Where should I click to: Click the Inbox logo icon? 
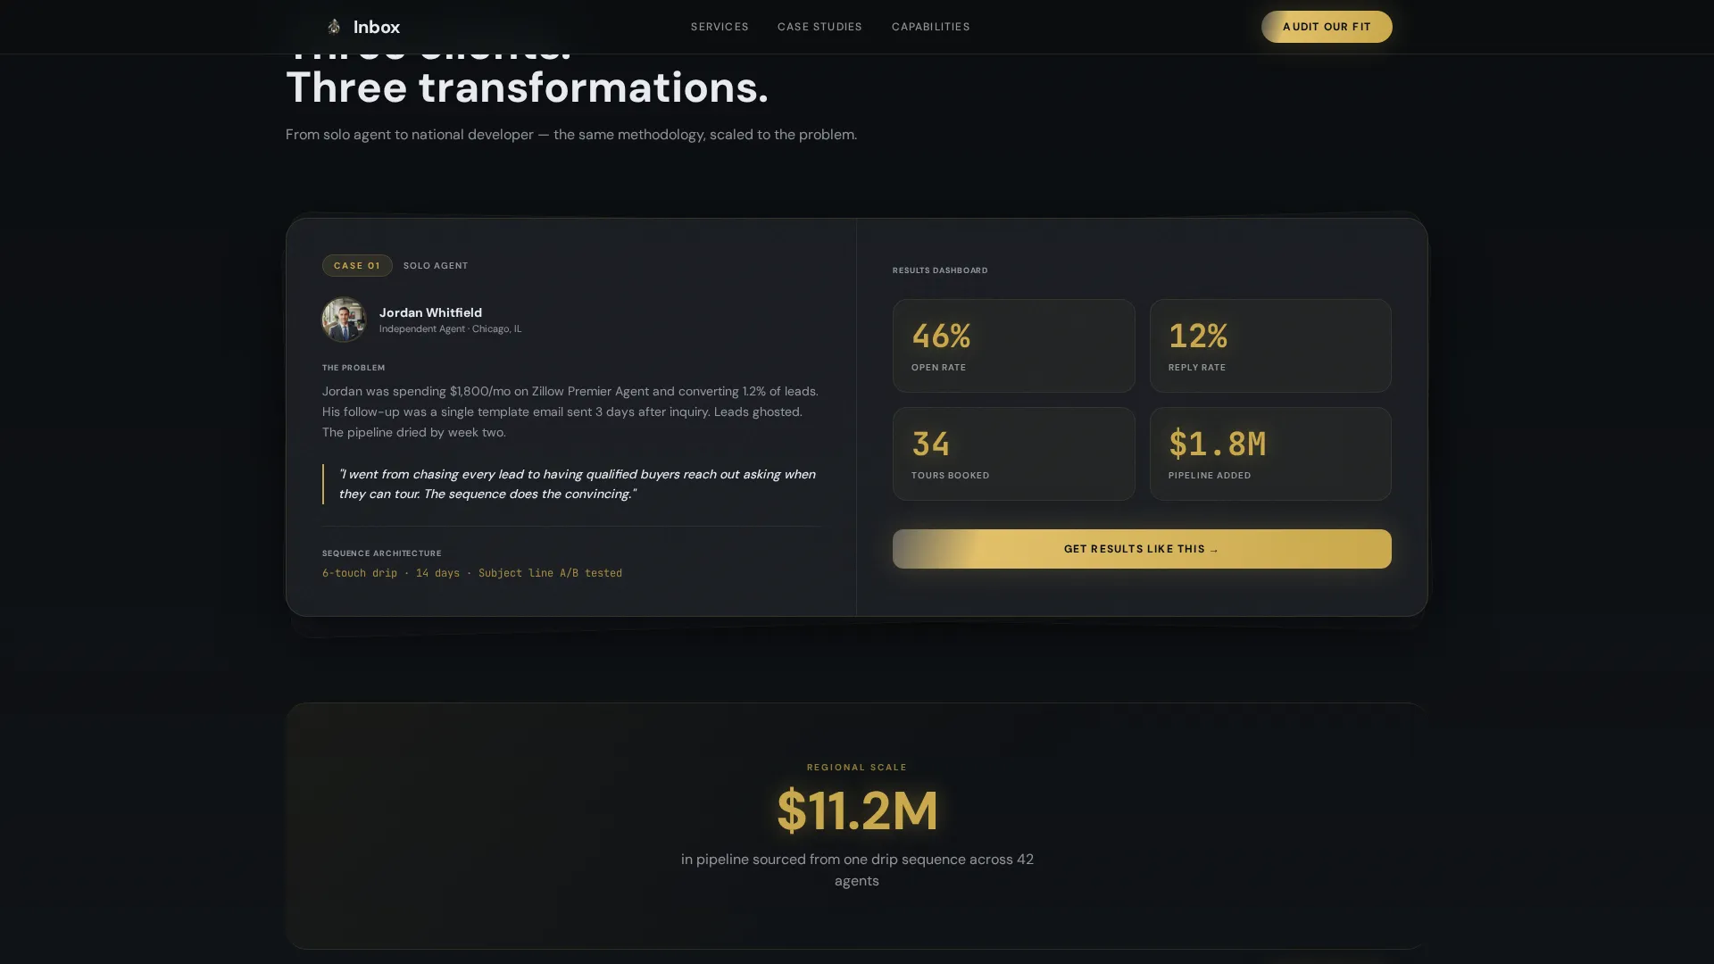[x=334, y=27]
